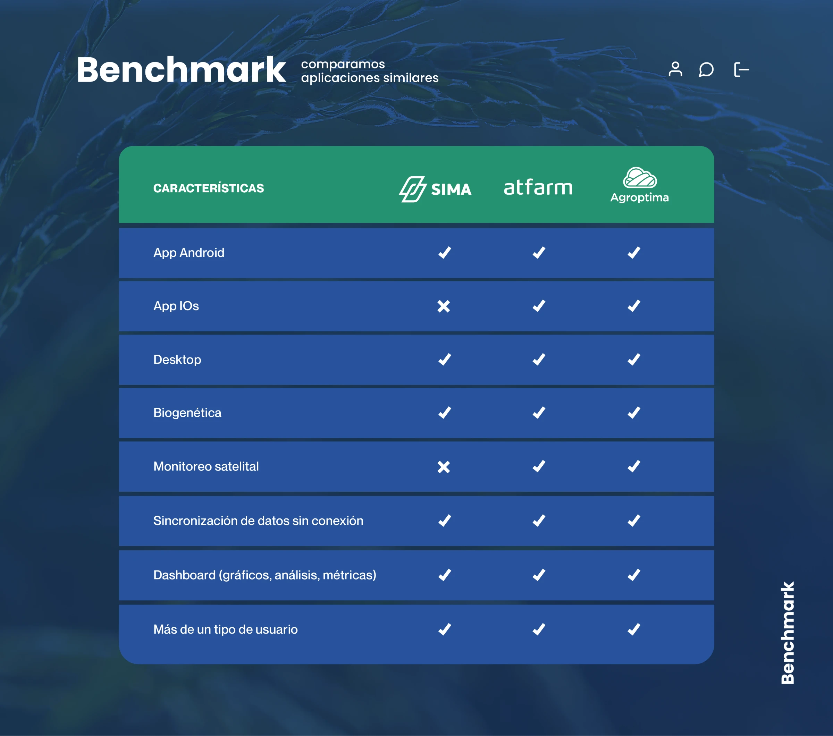Click SIMA checkmark in Desktop row
The image size is (833, 736).
pos(445,359)
